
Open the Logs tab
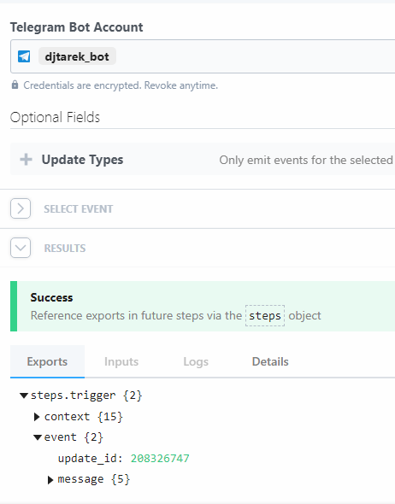pyautogui.click(x=196, y=361)
